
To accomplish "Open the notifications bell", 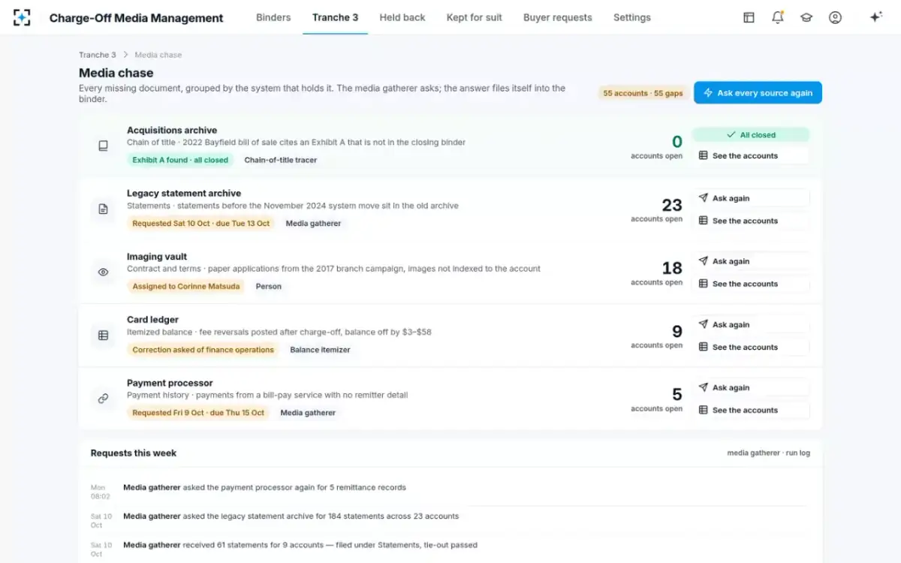I will coord(778,17).
